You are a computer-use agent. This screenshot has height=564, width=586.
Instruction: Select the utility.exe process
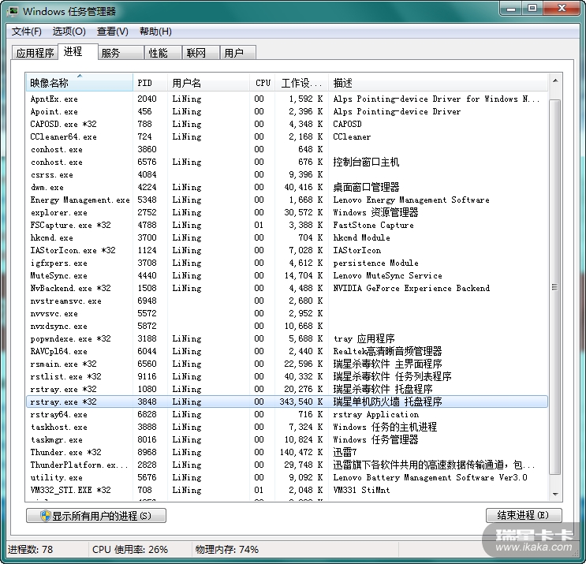click(x=287, y=478)
